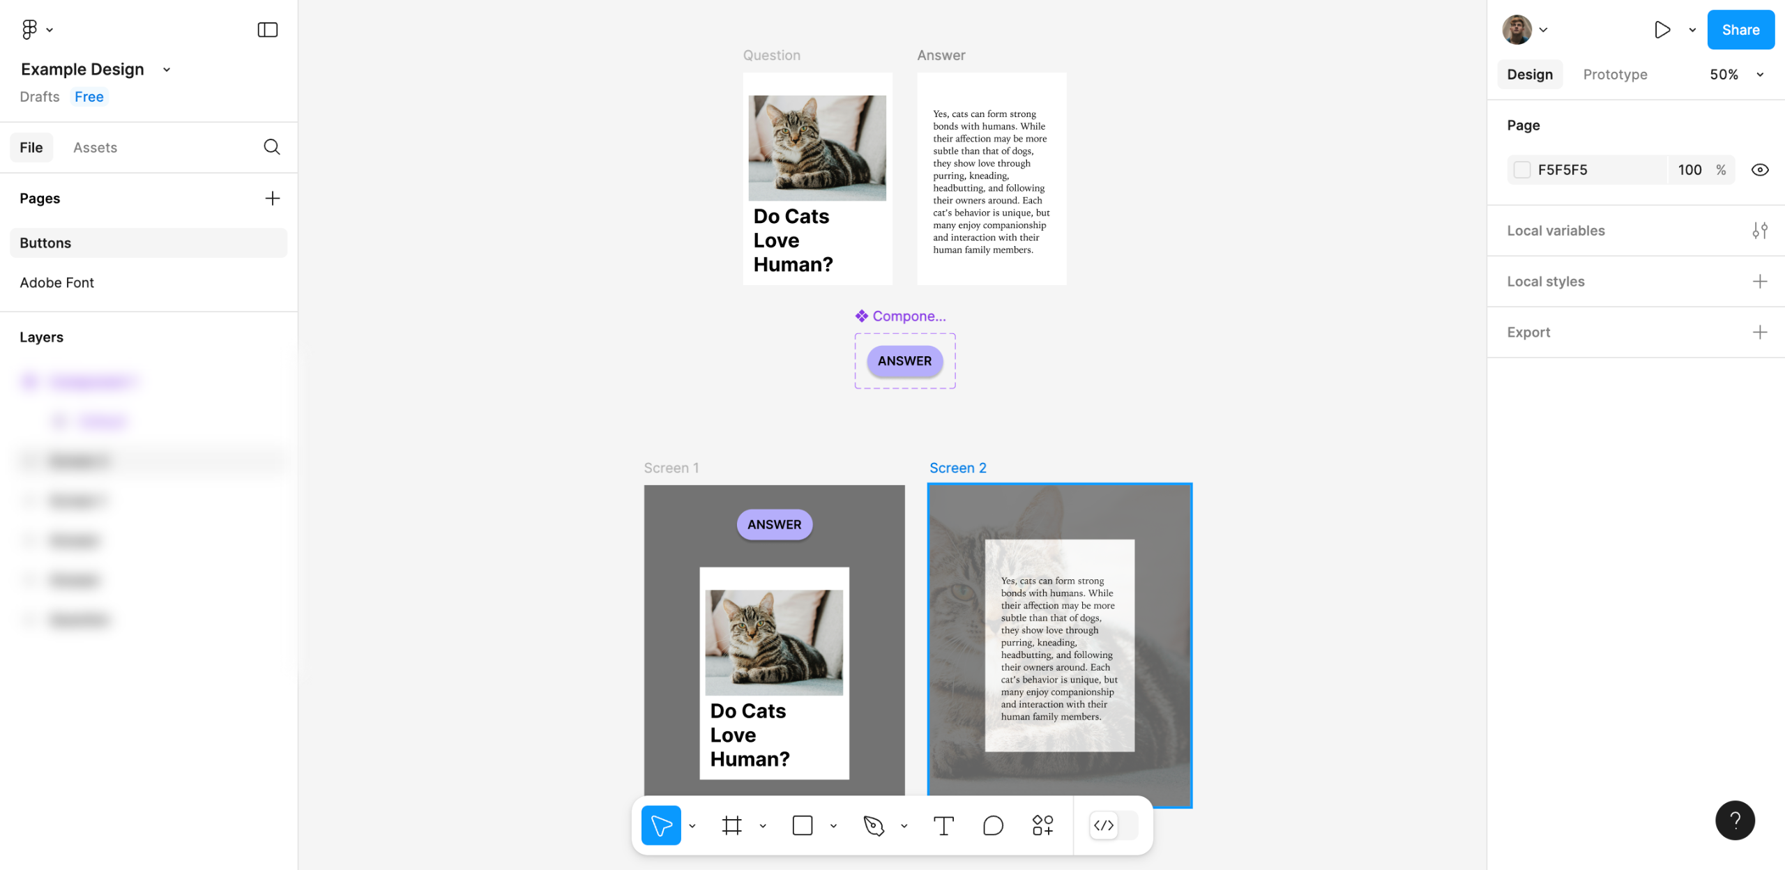Click the F5F5F5 page color swatch
The image size is (1785, 870).
[x=1522, y=169]
